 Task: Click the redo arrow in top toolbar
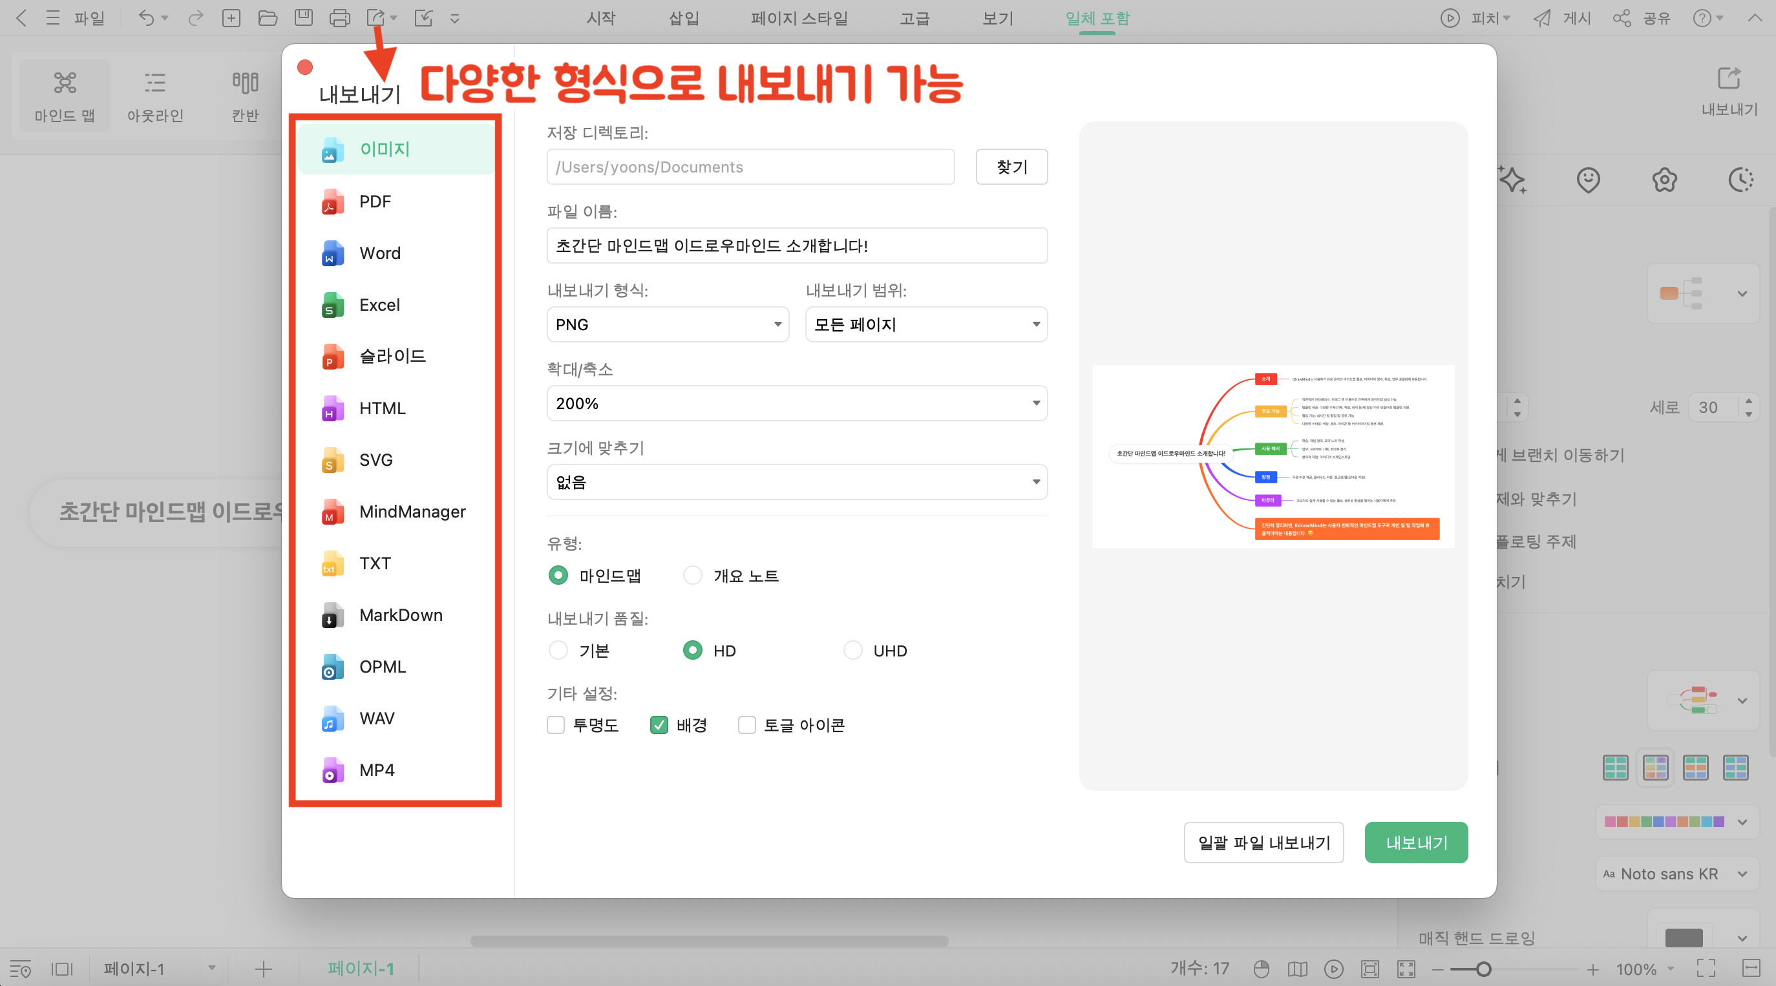coord(196,18)
